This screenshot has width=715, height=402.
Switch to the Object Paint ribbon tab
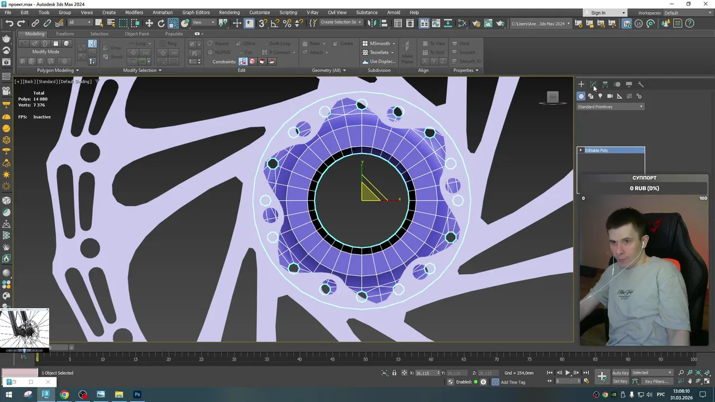137,34
